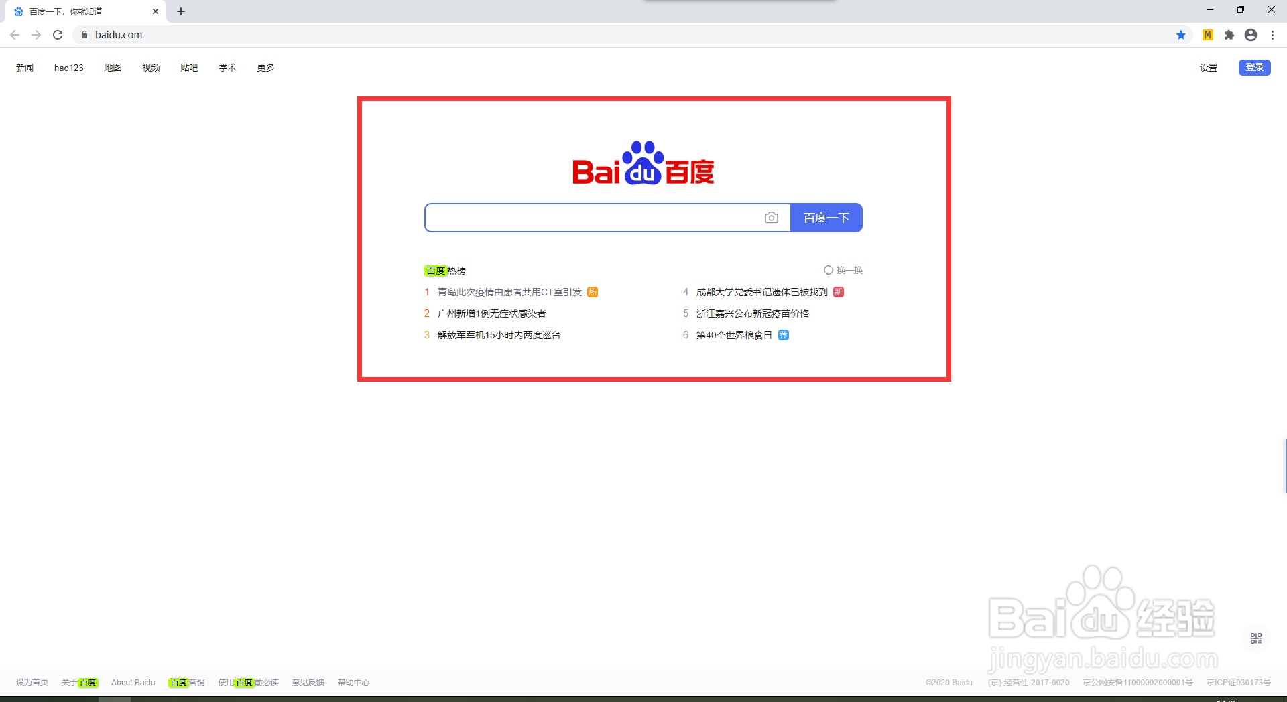
Task: Click the (京)-经营性-2017-0020 license link
Action: [1028, 683]
